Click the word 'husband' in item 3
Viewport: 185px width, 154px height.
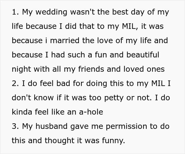[52, 126]
